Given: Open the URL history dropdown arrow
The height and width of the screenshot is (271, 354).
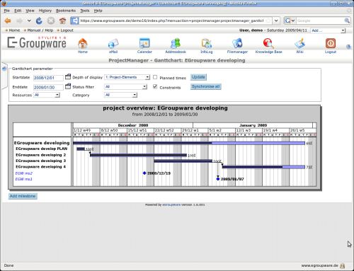Looking at the screenshot, I should (x=276, y=21).
